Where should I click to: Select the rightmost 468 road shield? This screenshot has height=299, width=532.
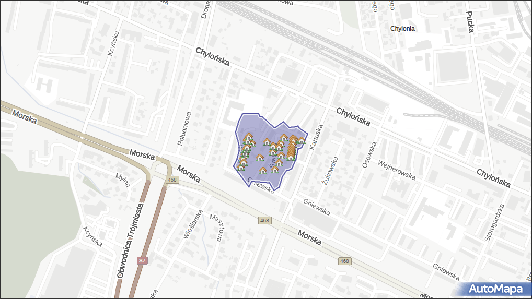(x=344, y=261)
